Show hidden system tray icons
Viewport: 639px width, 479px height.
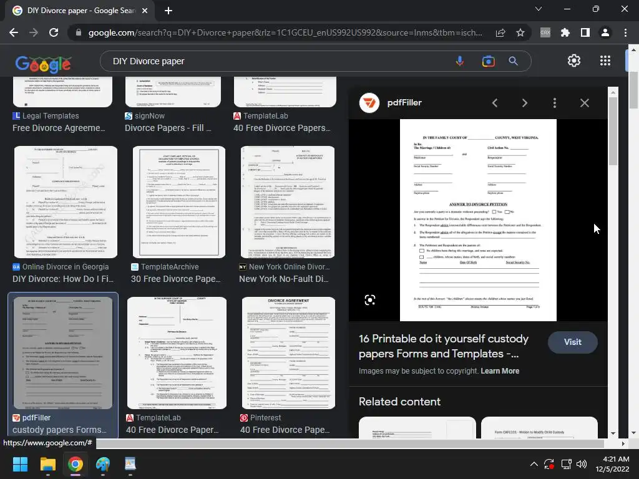534,464
